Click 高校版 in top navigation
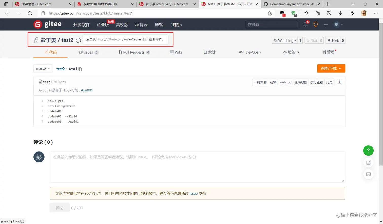The height and width of the screenshot is (224, 383). (x=122, y=24)
